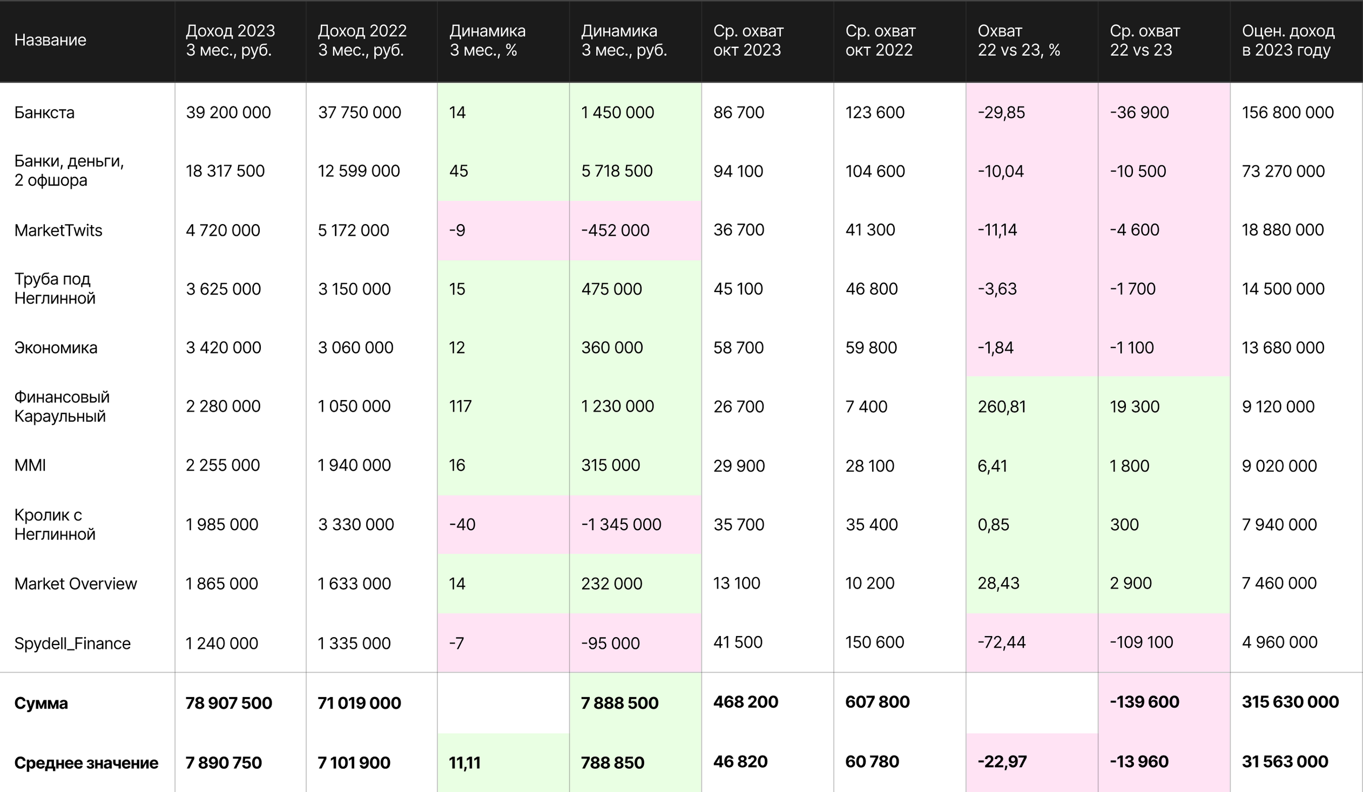
Task: Select the "Среднее значение" row label
Action: point(86,763)
